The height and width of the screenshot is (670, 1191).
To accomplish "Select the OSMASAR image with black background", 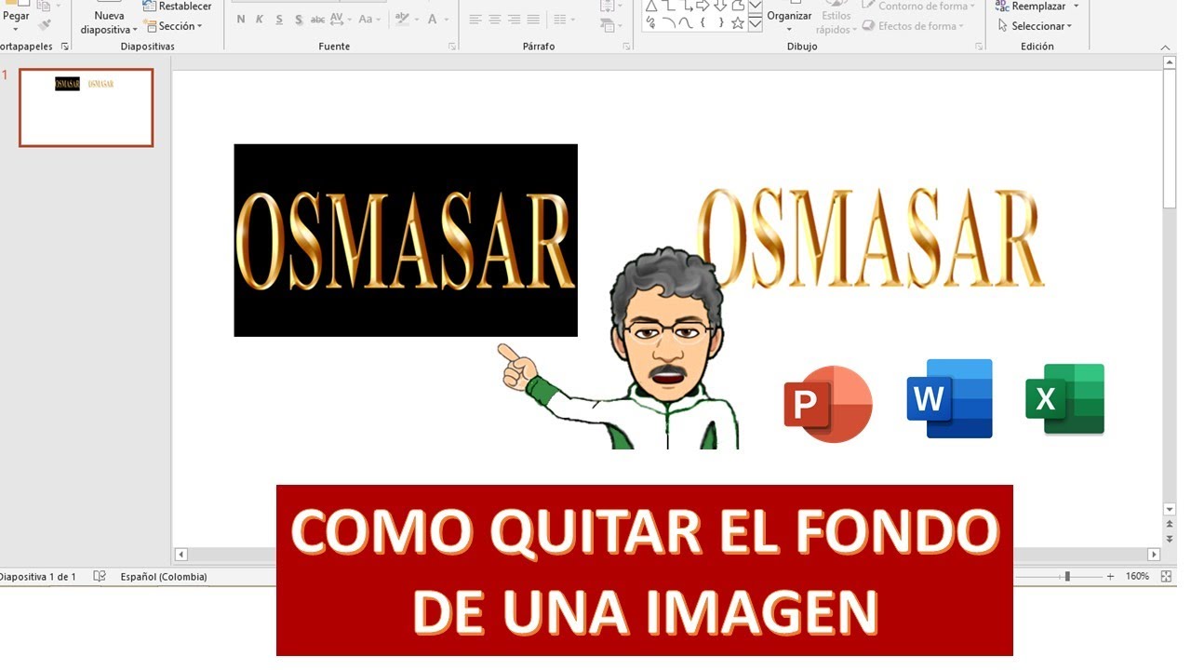I will click(406, 240).
